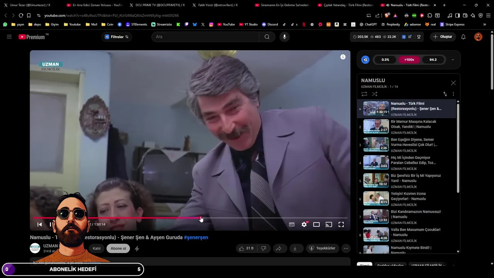The height and width of the screenshot is (278, 494).
Task: Open a new browser tab
Action: [x=444, y=5]
